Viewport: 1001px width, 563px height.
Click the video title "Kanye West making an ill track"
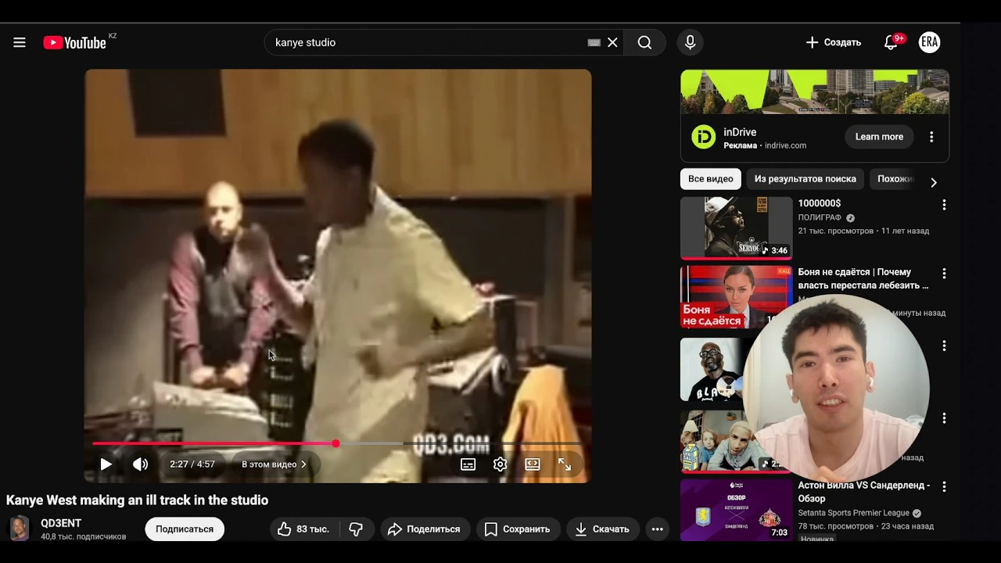(x=137, y=500)
